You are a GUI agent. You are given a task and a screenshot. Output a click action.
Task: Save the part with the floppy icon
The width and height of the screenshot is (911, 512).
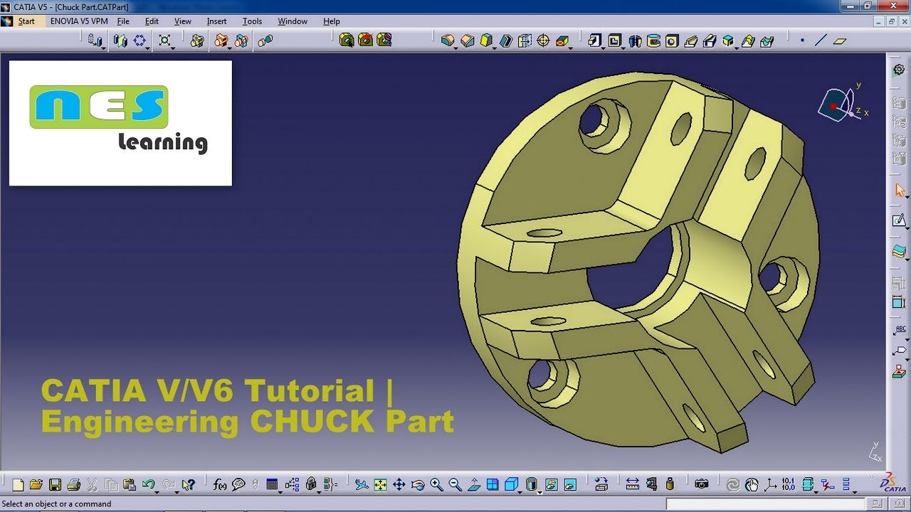[x=55, y=485]
